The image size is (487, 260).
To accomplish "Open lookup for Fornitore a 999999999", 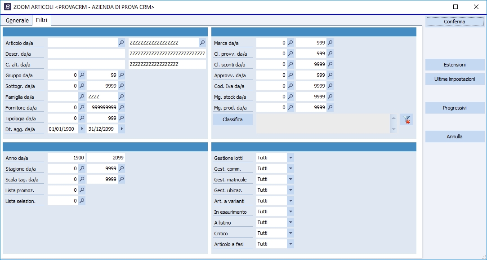I will [121, 107].
